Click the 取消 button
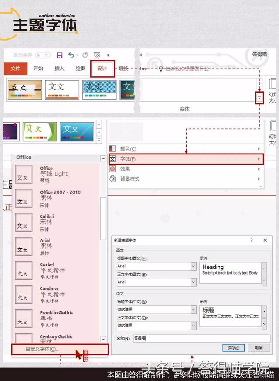The image size is (279, 381). [259, 348]
